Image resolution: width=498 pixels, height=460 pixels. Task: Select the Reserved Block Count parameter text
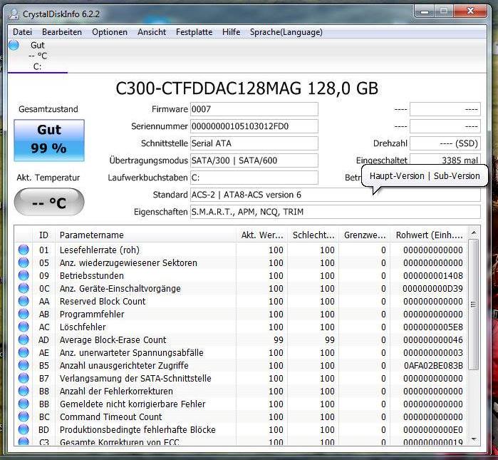point(103,301)
